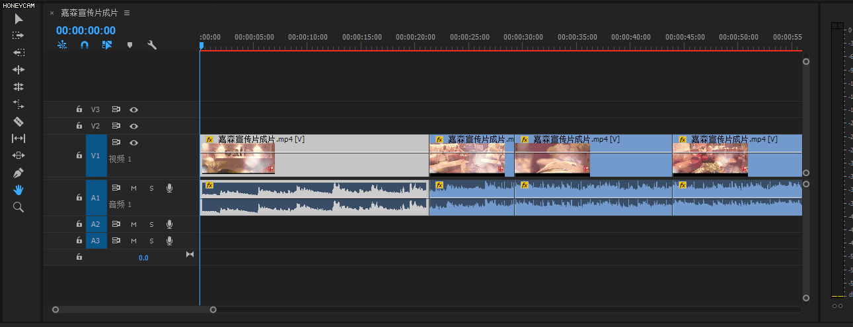Open the sequence panel menu
The height and width of the screenshot is (327, 853).
(127, 13)
